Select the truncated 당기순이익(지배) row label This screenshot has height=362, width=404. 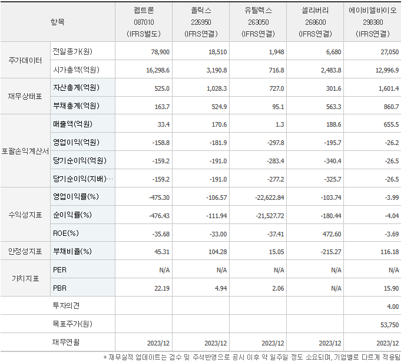[x=82, y=179]
